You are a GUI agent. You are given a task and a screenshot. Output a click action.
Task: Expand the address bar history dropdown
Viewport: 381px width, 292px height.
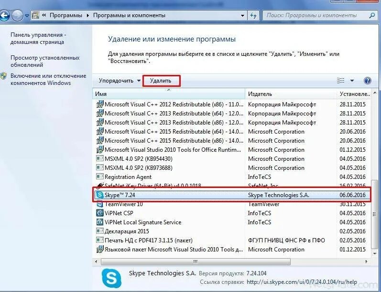[242, 16]
